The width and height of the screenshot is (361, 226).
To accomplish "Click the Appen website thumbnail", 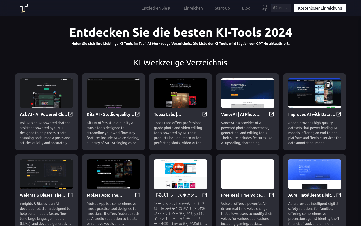I will pyautogui.click(x=315, y=93).
